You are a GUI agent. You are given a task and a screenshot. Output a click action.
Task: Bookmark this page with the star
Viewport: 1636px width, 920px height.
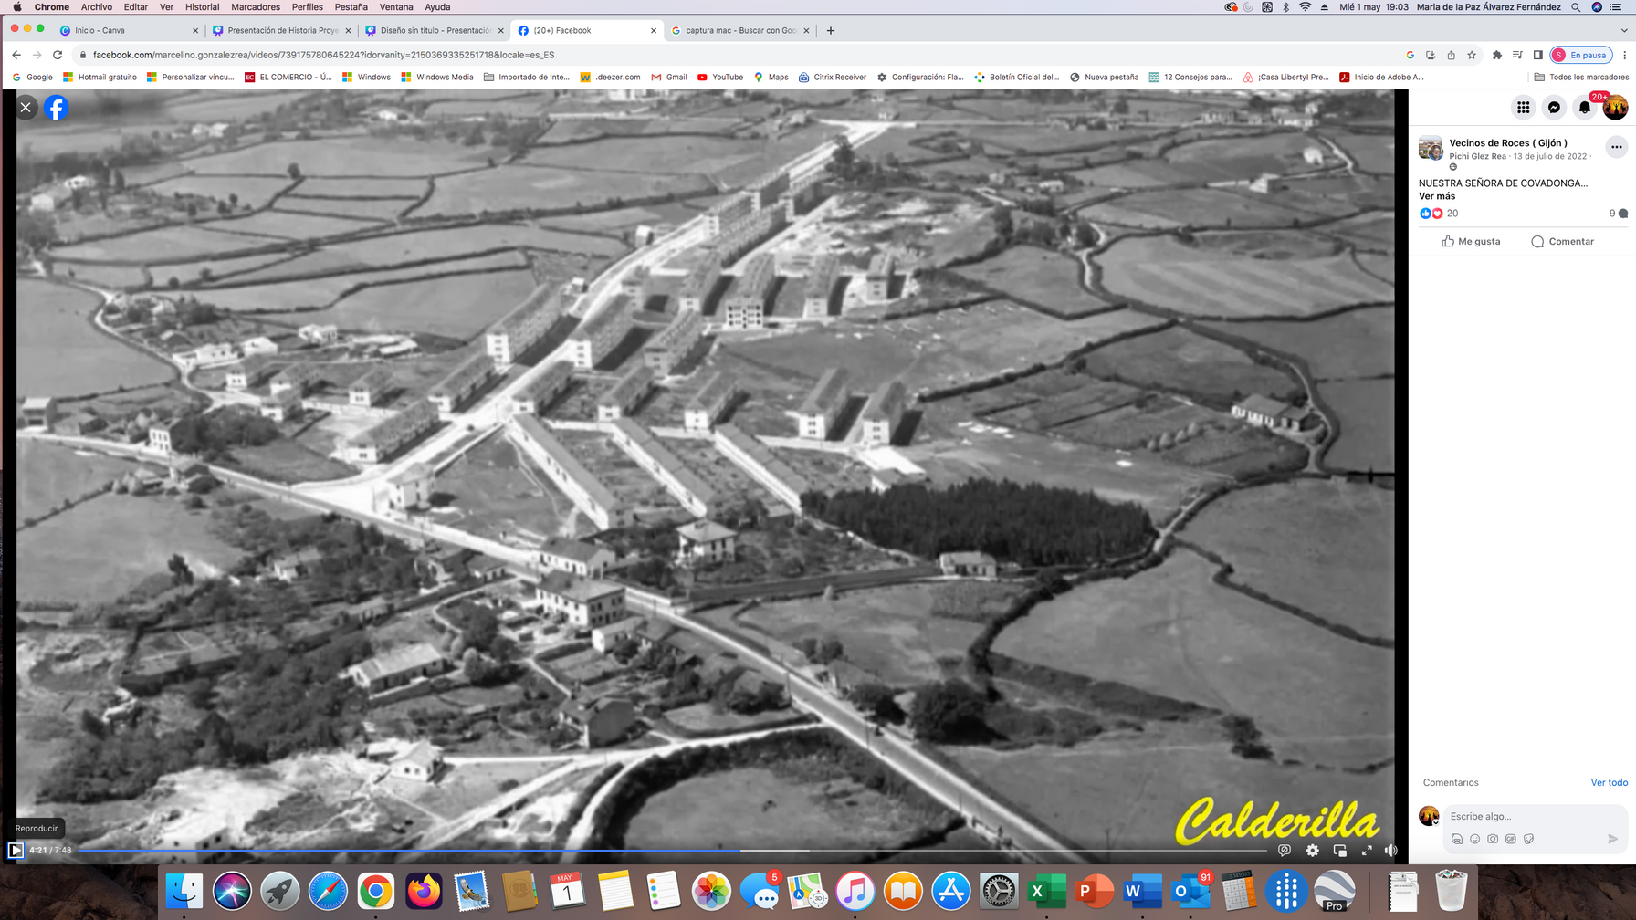[1472, 55]
